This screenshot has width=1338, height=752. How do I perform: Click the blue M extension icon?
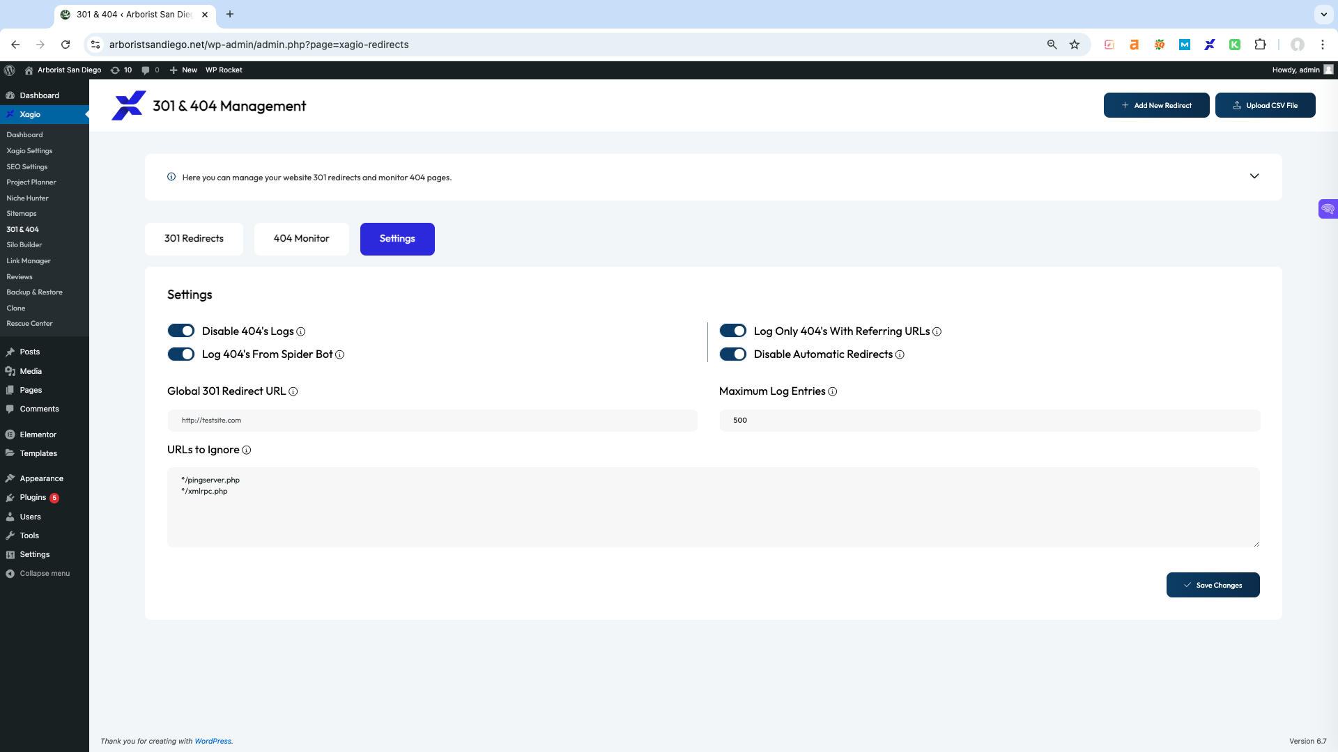(x=1185, y=45)
